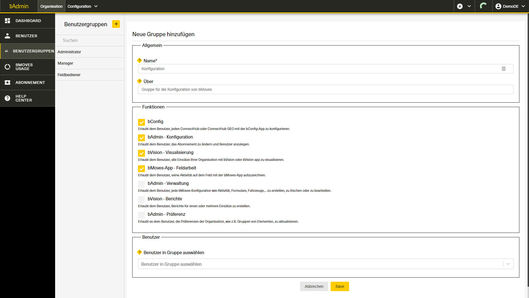The image size is (529, 298).
Task: Click the 'bVision - Berichte' label
Action: click(x=165, y=199)
